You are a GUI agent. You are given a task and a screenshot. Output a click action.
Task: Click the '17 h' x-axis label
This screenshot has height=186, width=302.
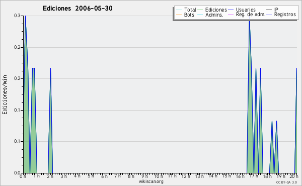(x=254, y=176)
